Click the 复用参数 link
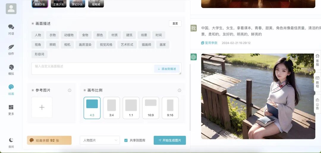The image size is (321, 153). pyautogui.click(x=209, y=43)
